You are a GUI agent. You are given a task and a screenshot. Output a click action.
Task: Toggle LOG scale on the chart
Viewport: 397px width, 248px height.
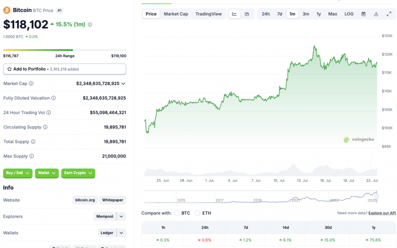(349, 14)
